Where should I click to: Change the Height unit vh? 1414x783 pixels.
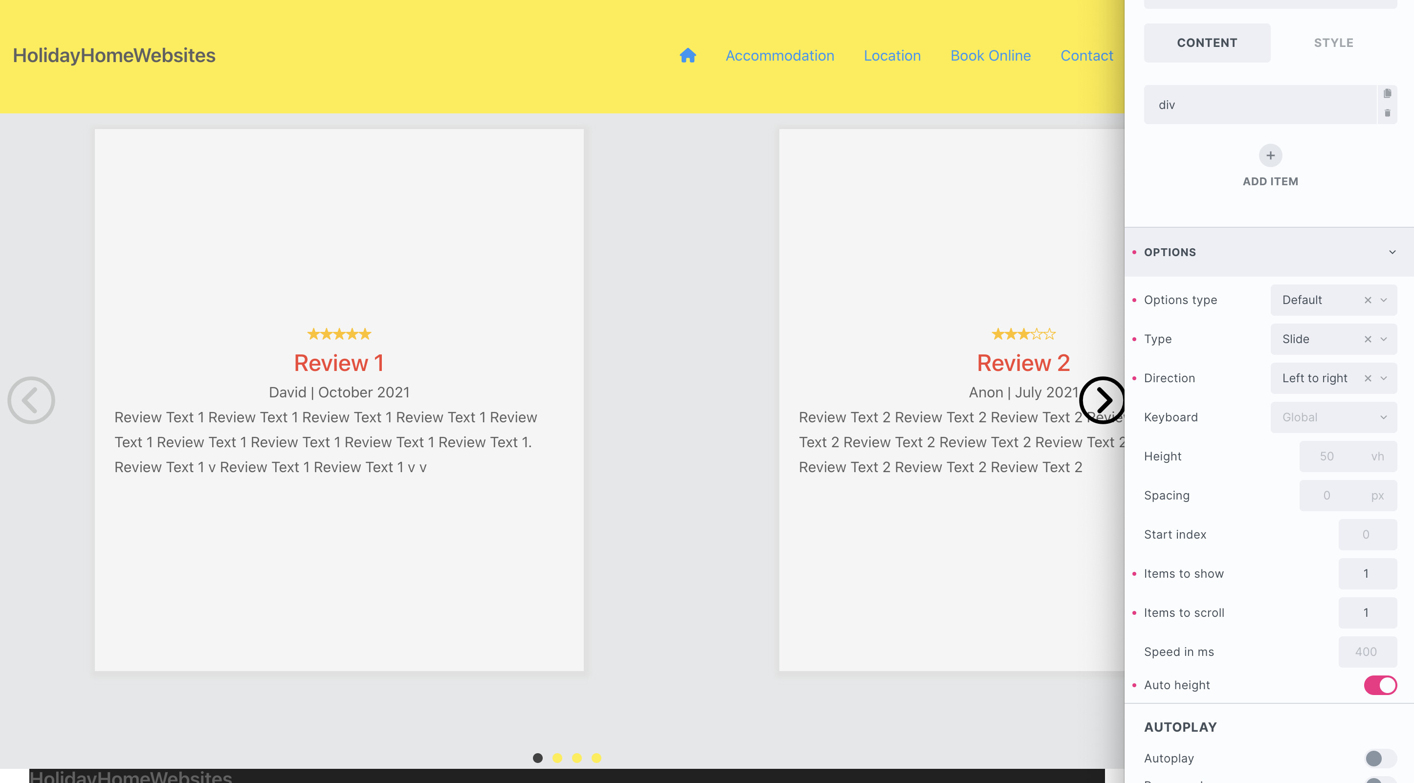[x=1377, y=457]
